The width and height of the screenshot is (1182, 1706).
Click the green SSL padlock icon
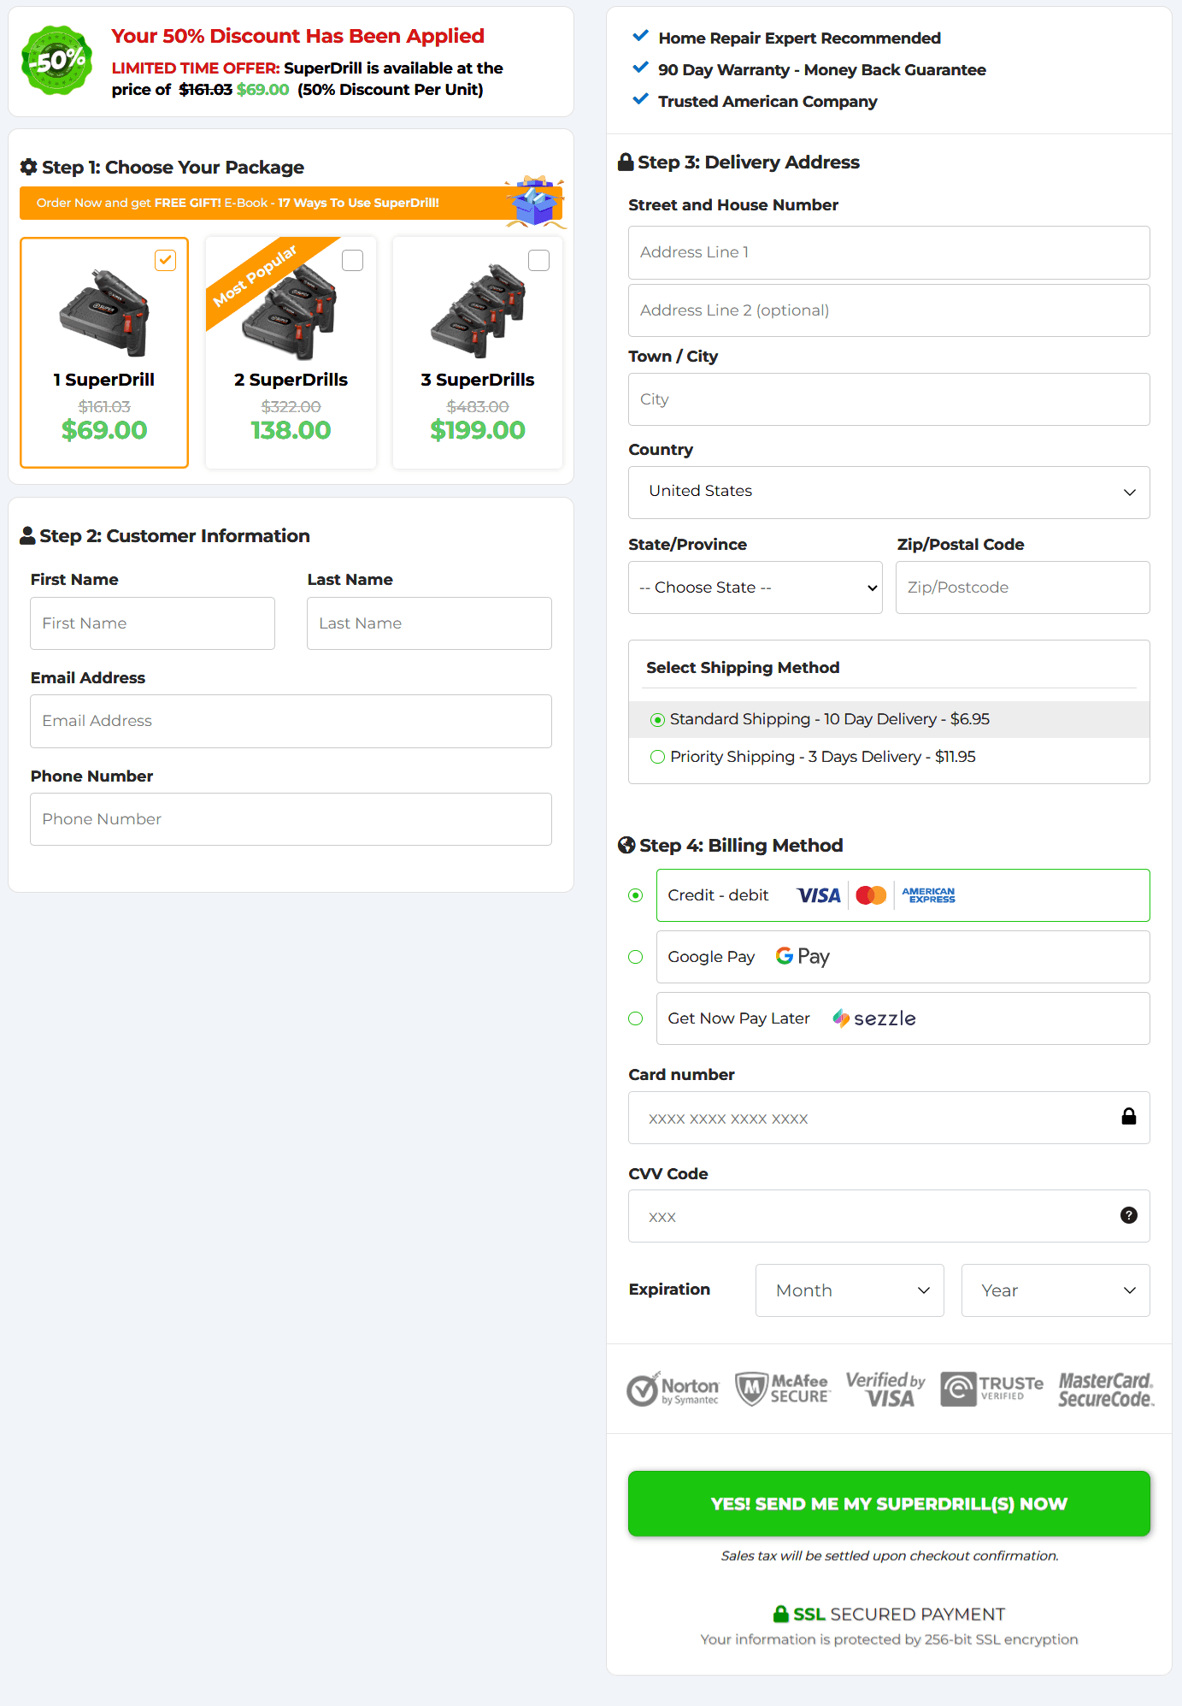coord(781,1614)
